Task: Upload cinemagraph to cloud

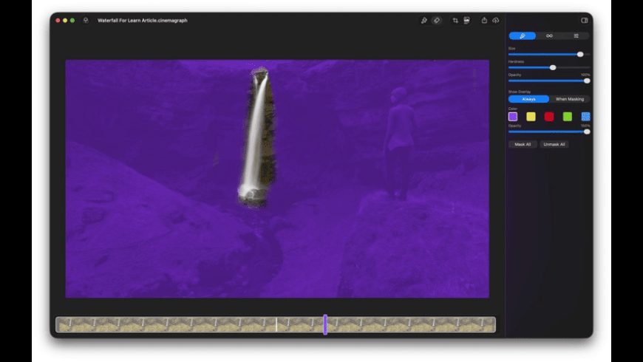Action: pyautogui.click(x=496, y=21)
